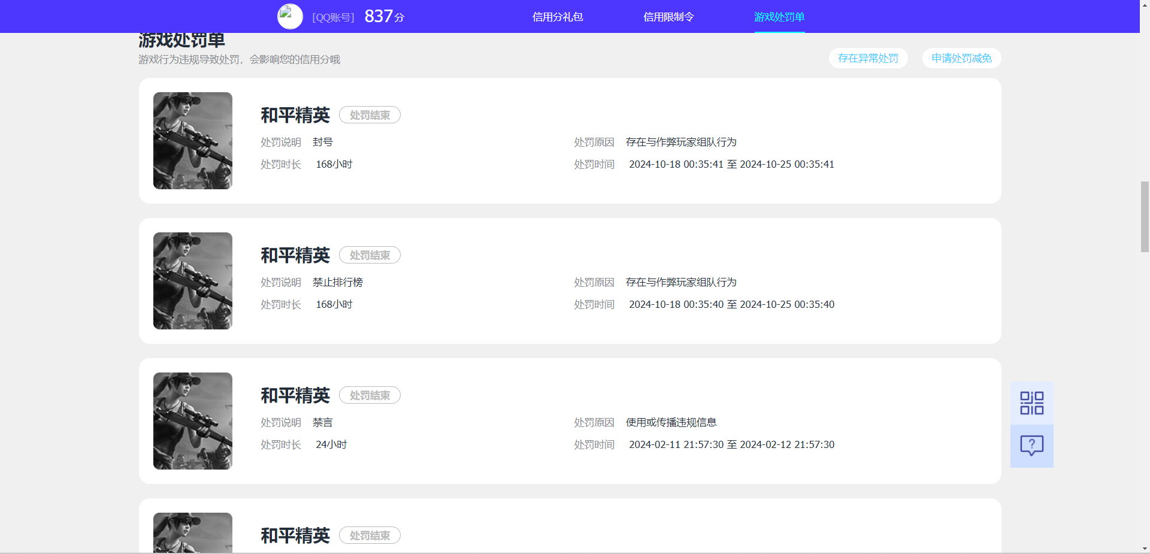Click the 封号 penalty description
Screen dimensions: 1150x554
click(x=323, y=142)
